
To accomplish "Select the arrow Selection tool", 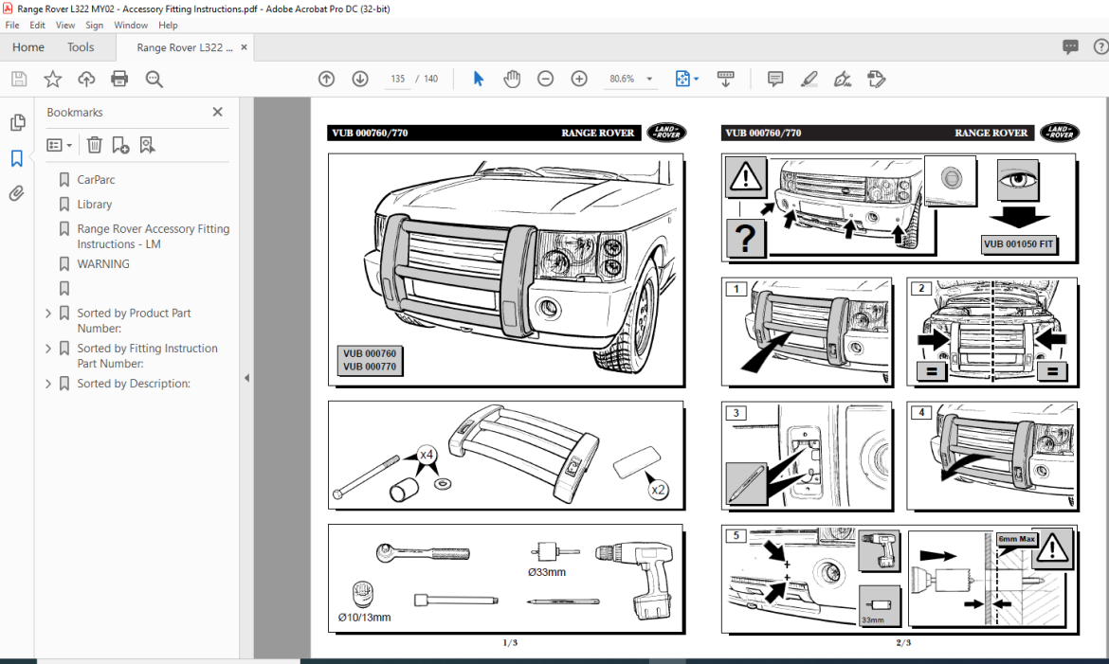I will [479, 79].
